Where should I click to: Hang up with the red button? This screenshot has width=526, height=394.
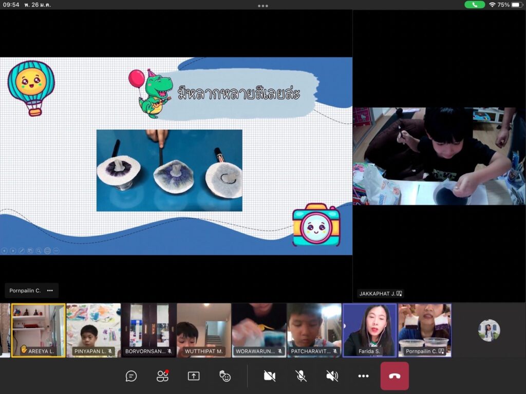pyautogui.click(x=394, y=376)
